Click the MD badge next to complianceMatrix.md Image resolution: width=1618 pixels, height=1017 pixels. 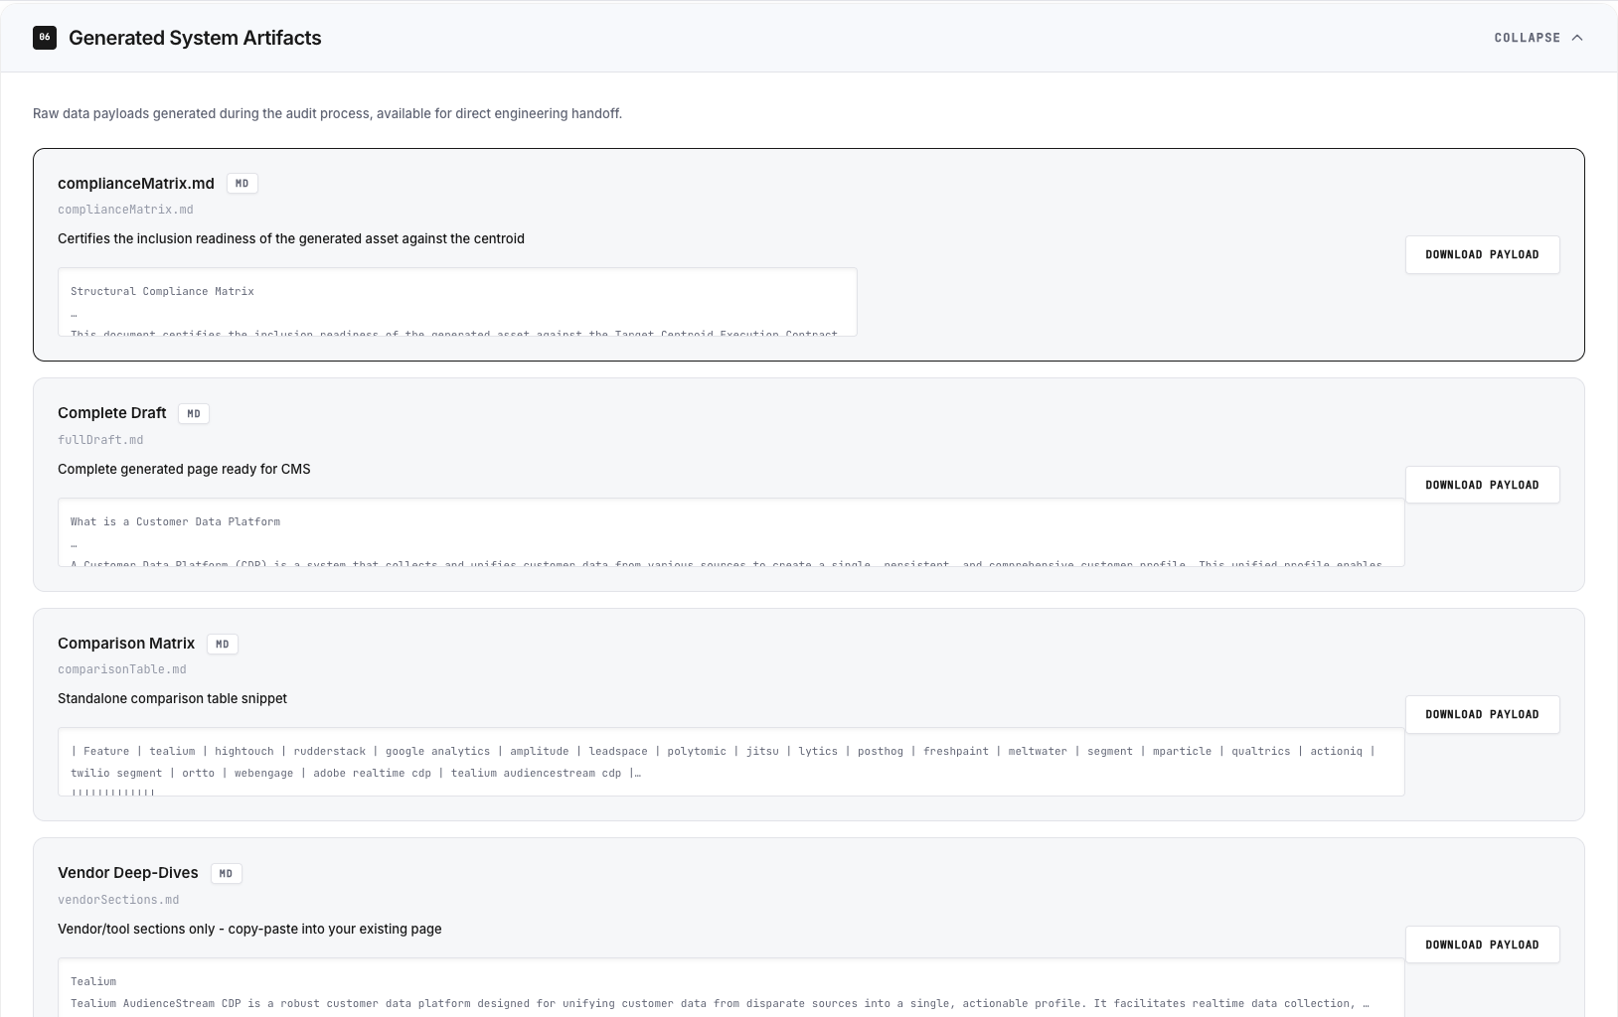[242, 183]
